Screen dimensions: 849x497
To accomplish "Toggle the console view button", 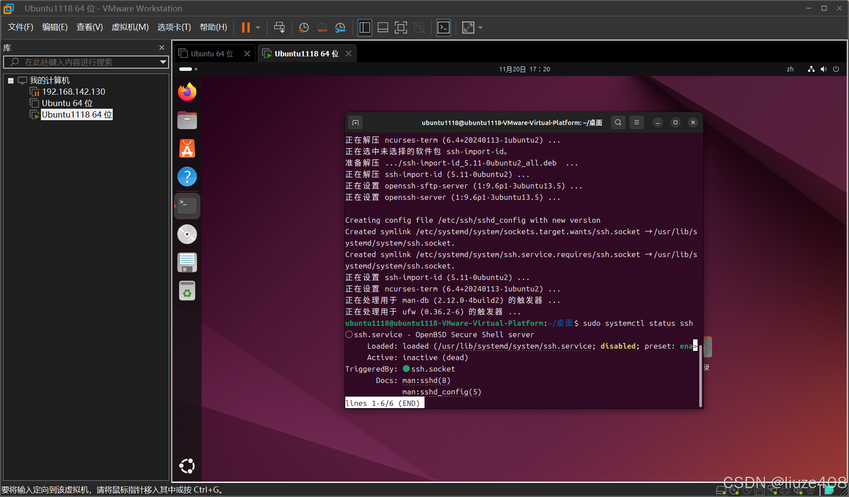I will point(443,28).
